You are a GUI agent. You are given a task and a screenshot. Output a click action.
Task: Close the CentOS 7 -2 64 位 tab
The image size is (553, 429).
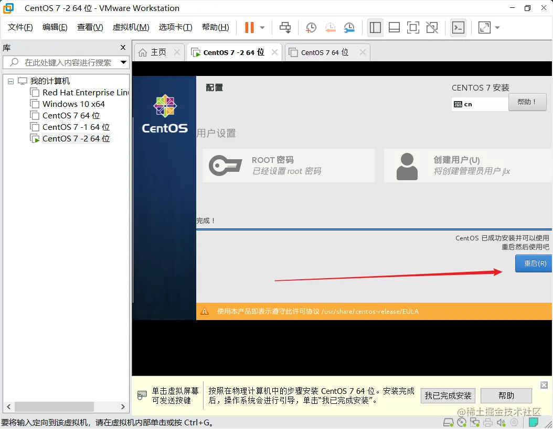[x=274, y=52]
